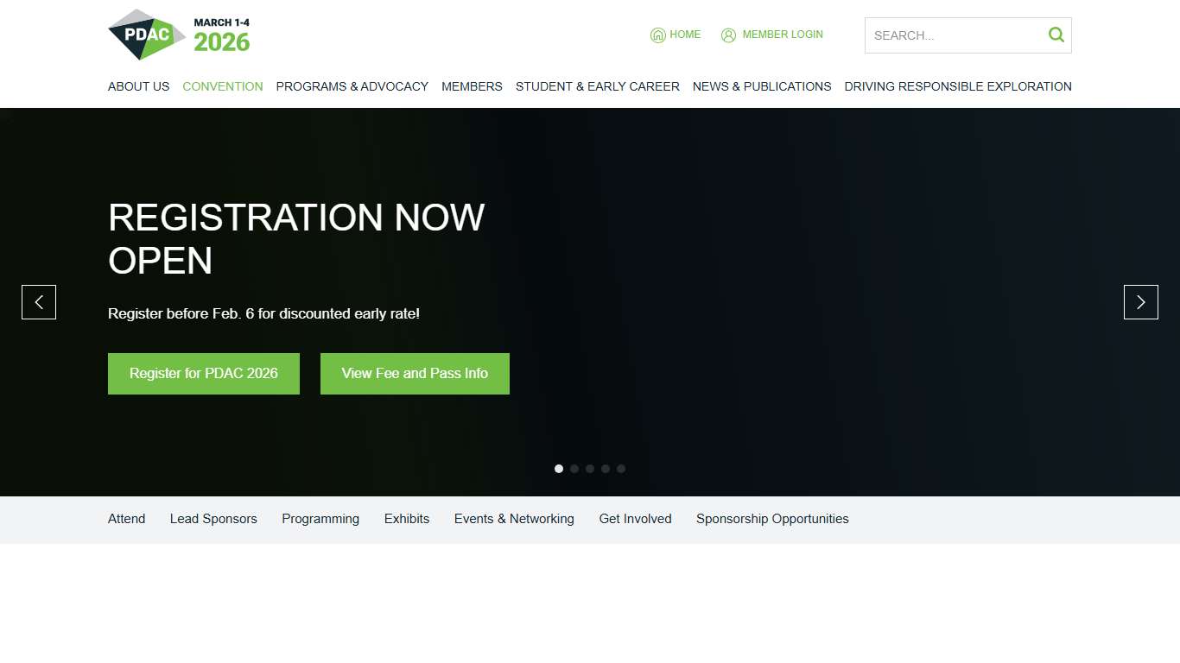Open the Convention menu

[223, 86]
